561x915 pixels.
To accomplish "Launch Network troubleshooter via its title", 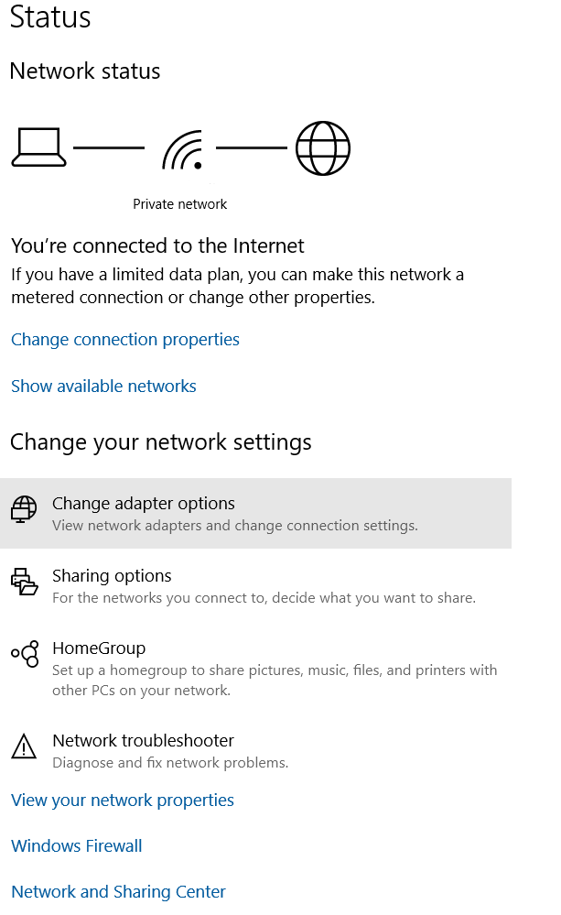I will pyautogui.click(x=144, y=740).
